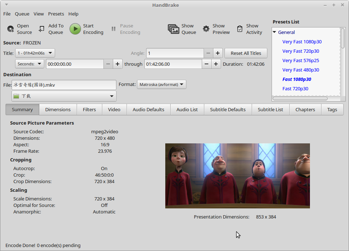Image resolution: width=349 pixels, height=251 pixels.
Task: Switch to the Dimensions tab
Action: tap(58, 109)
